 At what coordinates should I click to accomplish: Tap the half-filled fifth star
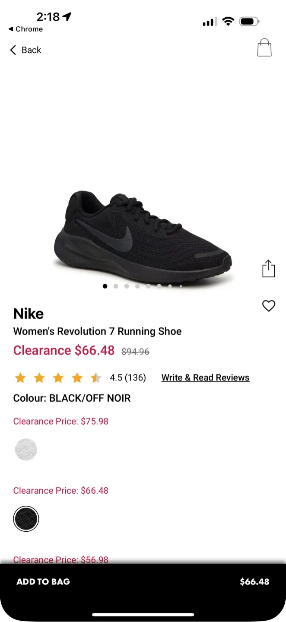[x=95, y=378]
